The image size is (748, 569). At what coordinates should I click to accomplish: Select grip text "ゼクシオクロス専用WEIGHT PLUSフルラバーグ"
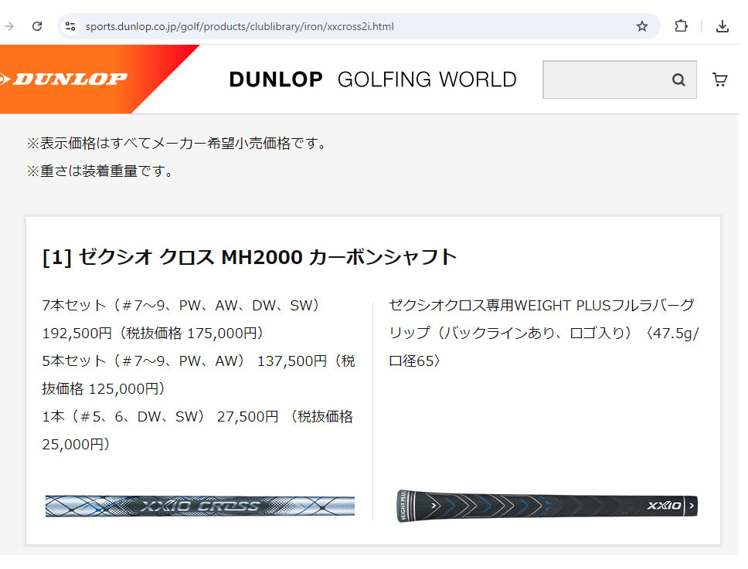point(542,305)
